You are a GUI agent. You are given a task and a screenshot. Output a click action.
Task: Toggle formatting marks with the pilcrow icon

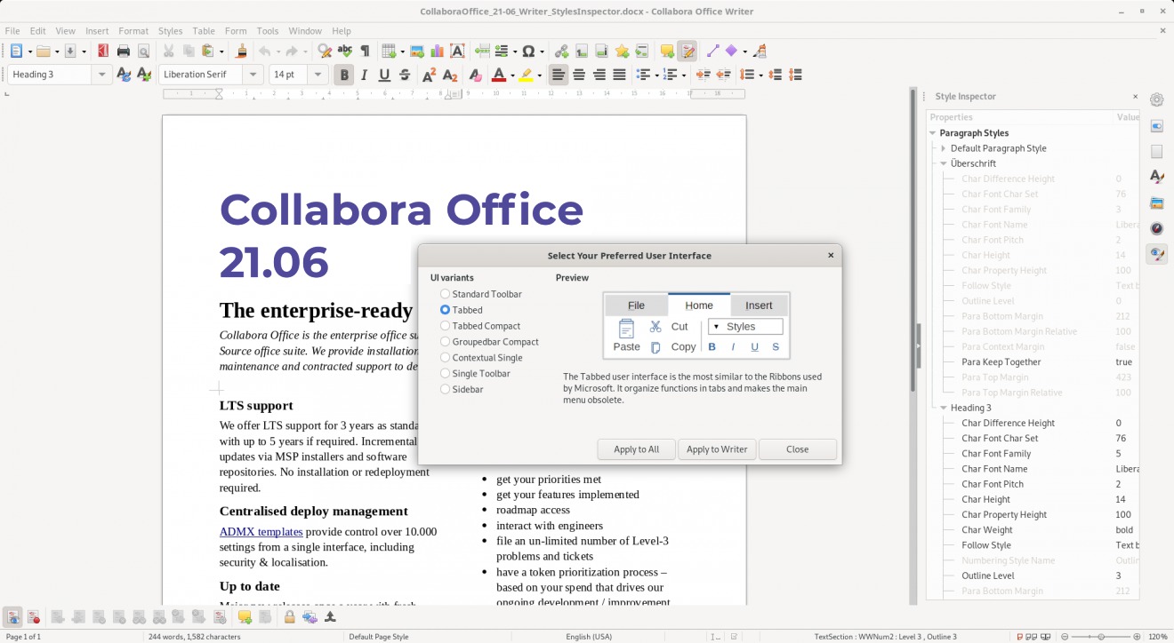coord(365,52)
